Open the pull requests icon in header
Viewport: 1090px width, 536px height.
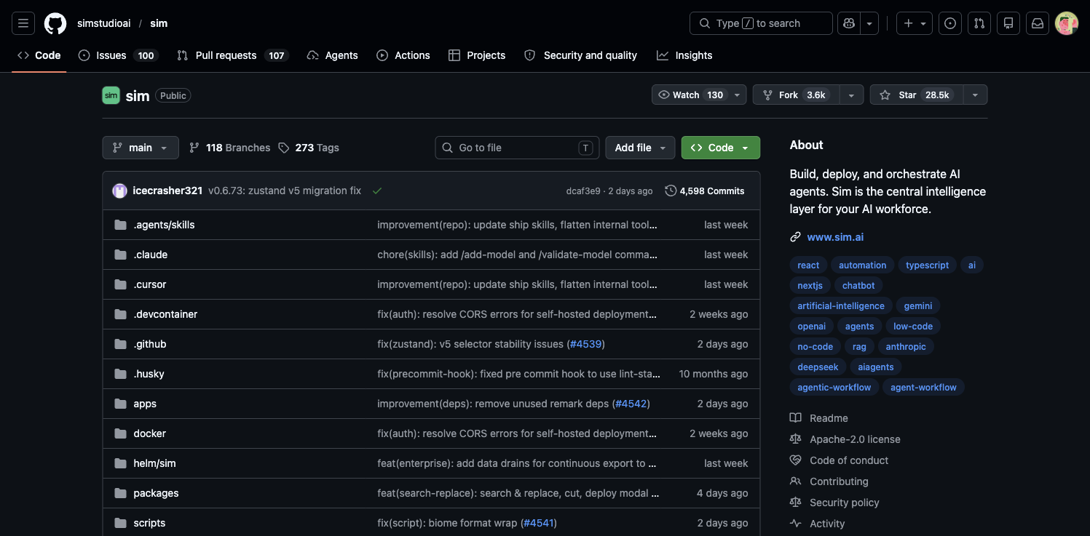[x=979, y=23]
